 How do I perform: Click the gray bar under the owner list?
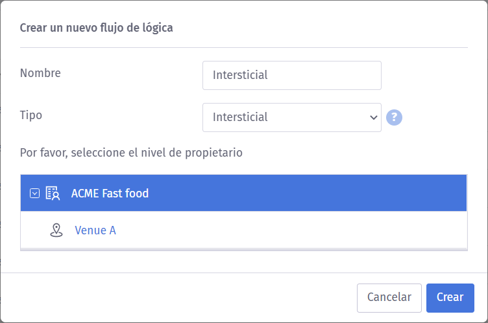coord(243,249)
